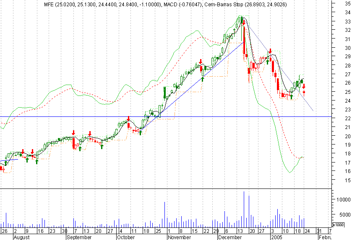Click date label 6 in December
The image size is (352, 240).
(227, 231)
